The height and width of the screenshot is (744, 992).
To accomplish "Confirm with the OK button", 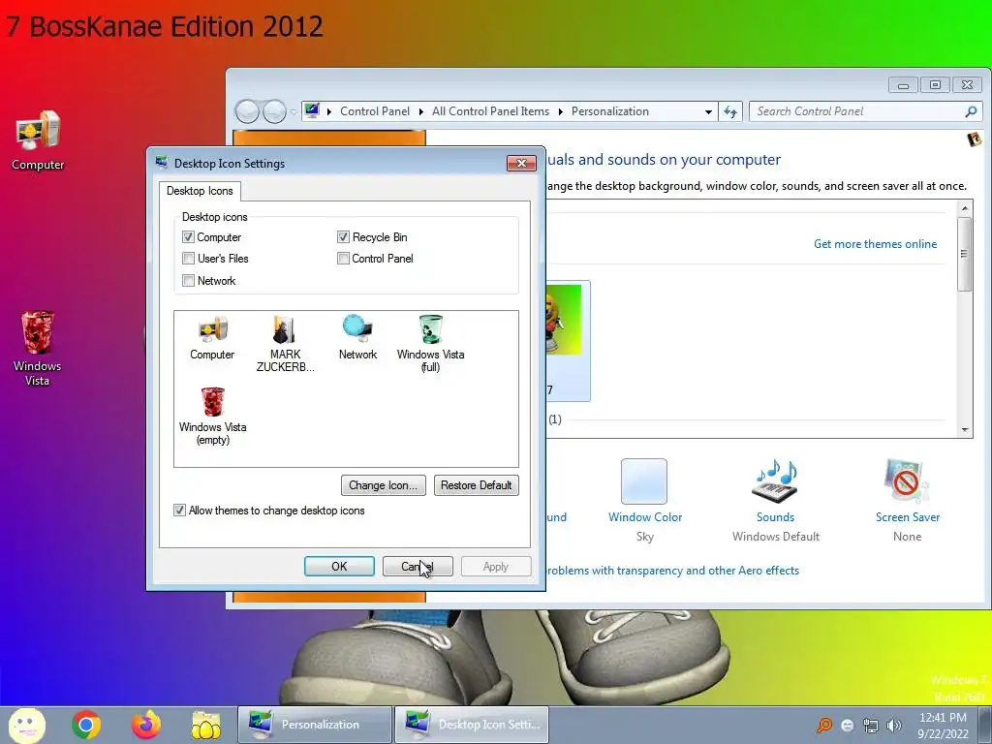I will pos(339,566).
